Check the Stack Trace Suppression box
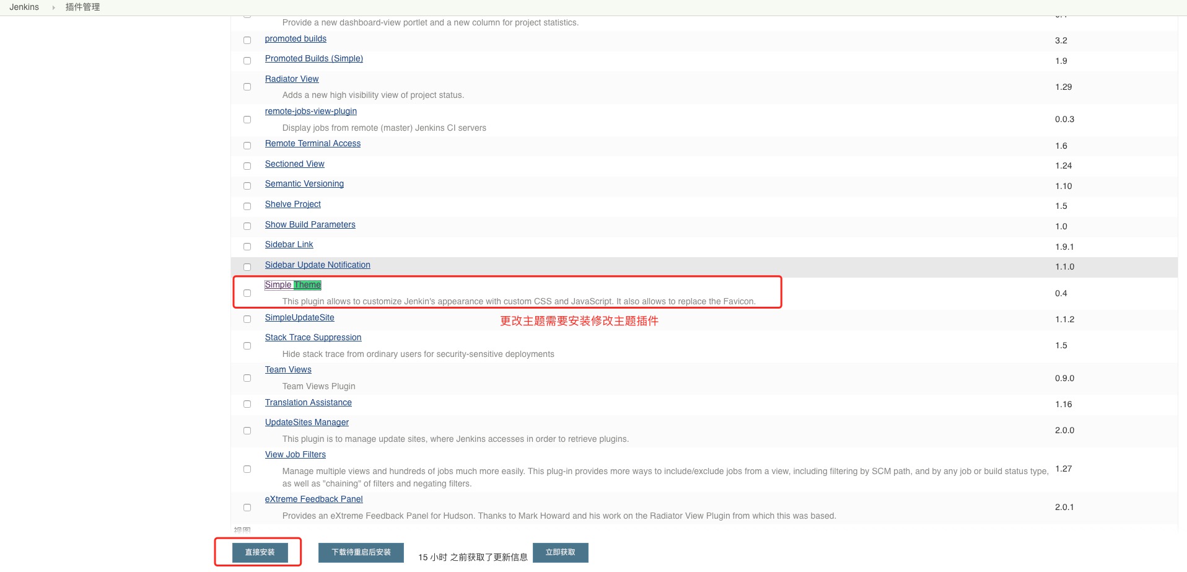This screenshot has width=1187, height=572. 247,346
